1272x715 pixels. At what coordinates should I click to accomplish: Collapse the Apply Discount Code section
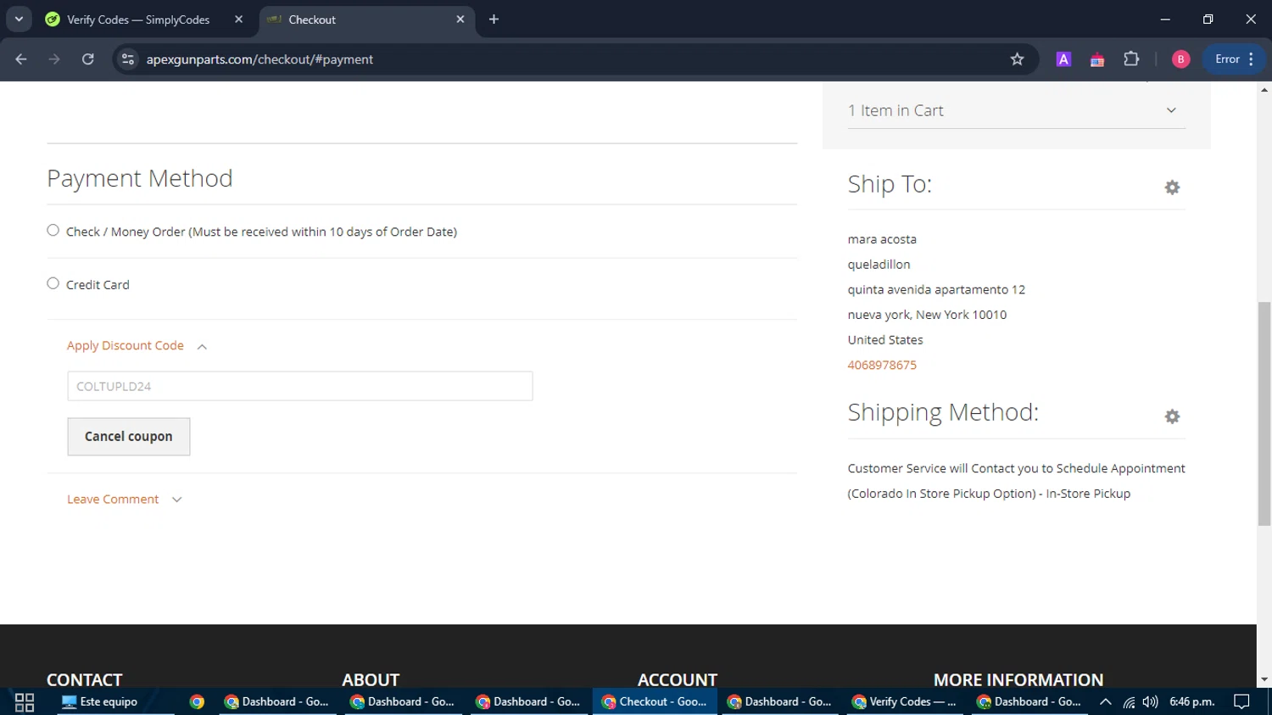[137, 346]
